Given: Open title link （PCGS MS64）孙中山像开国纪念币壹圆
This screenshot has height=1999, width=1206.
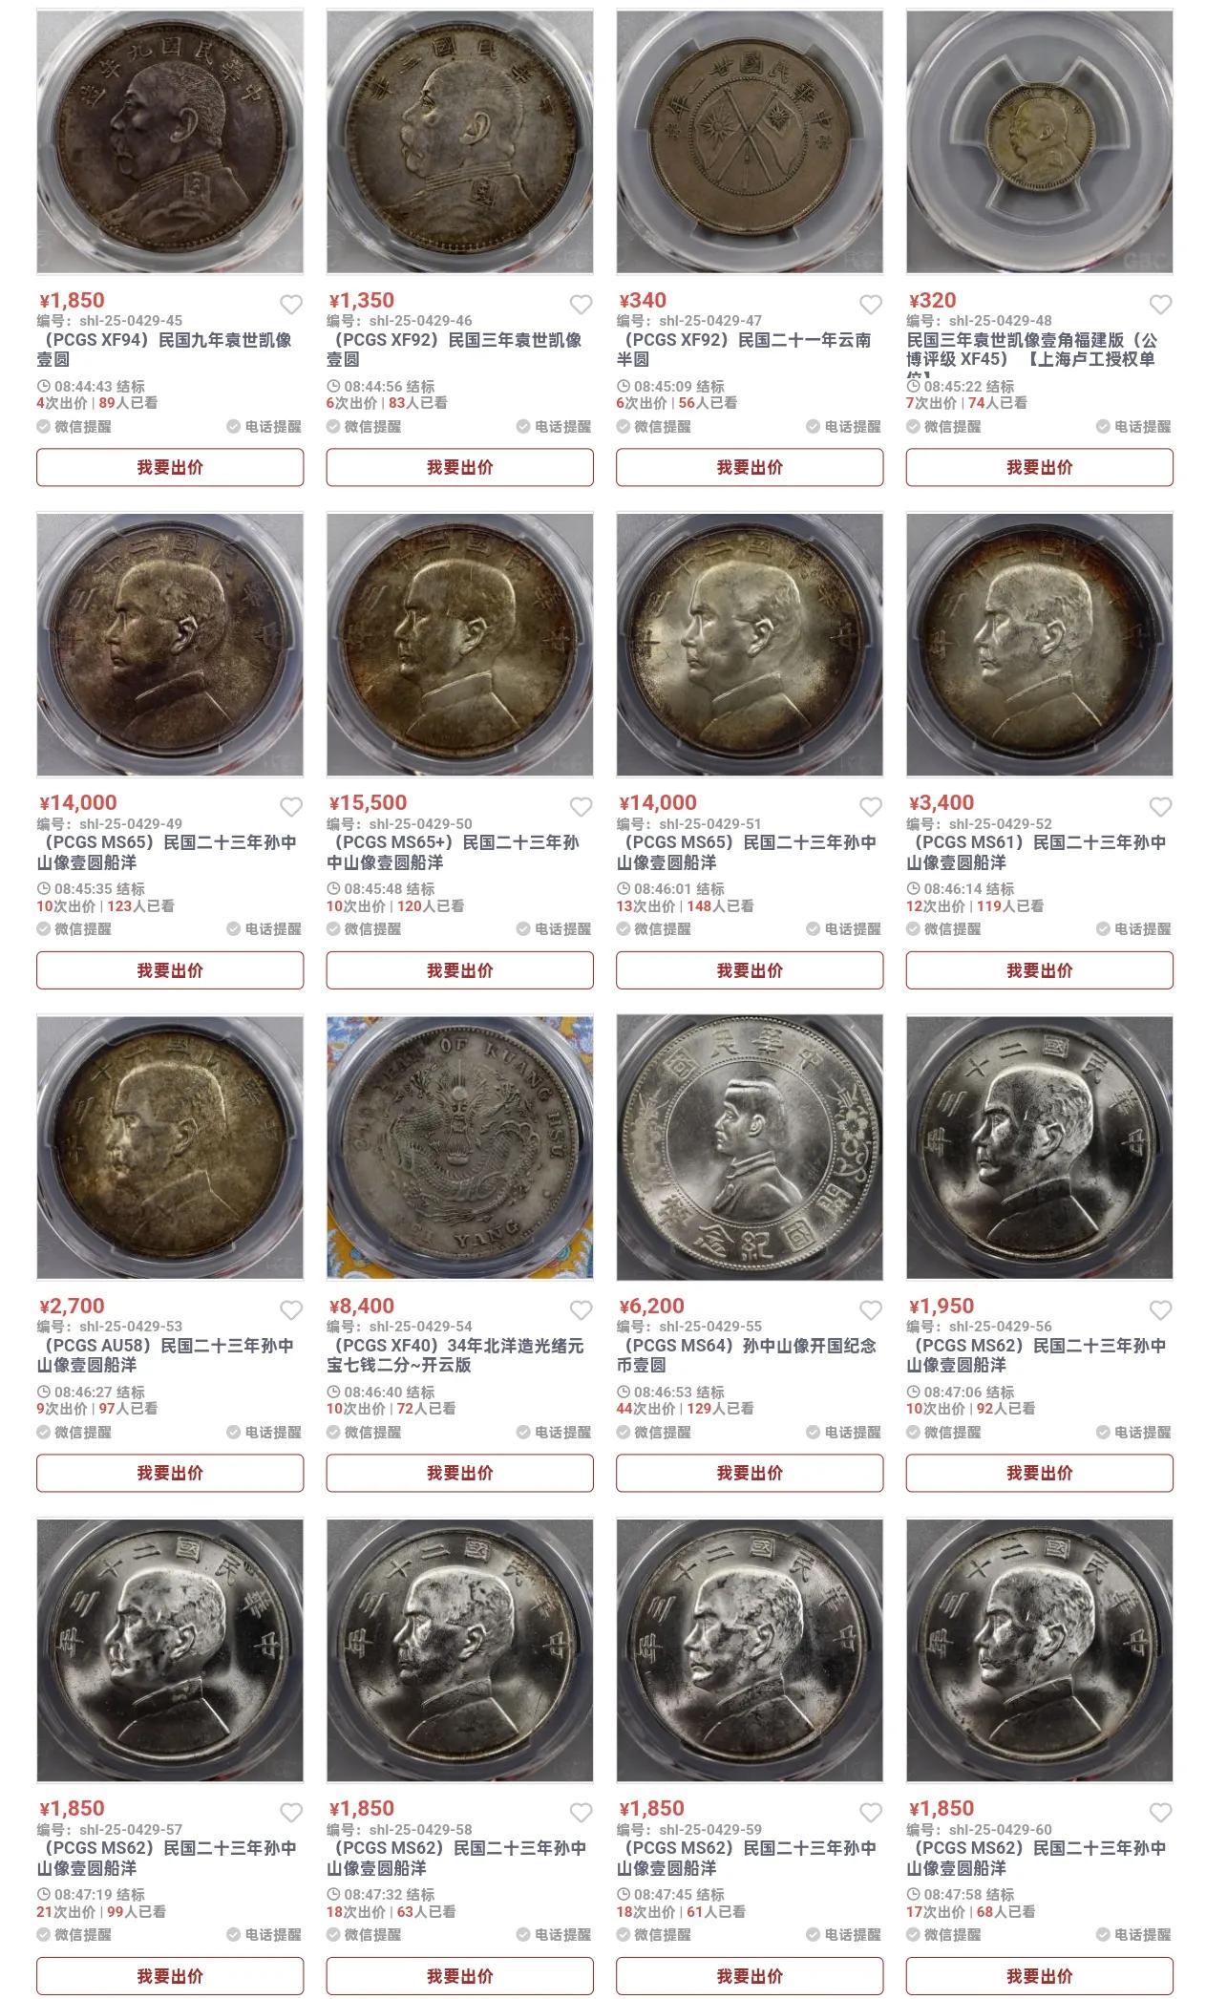Looking at the screenshot, I should [747, 1355].
